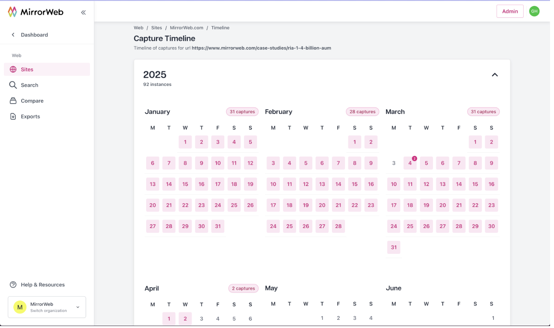Click the Admin button
Viewport: 554px width, 328px height.
(510, 11)
